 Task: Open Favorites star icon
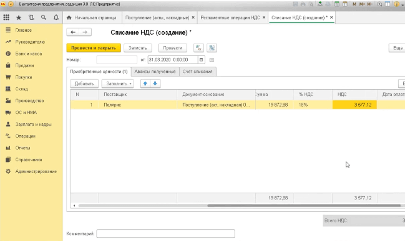point(19,17)
